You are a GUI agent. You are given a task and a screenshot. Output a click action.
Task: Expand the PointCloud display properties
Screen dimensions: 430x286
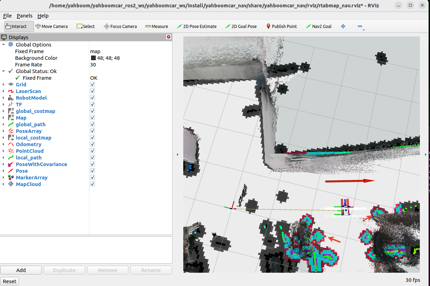click(4, 151)
